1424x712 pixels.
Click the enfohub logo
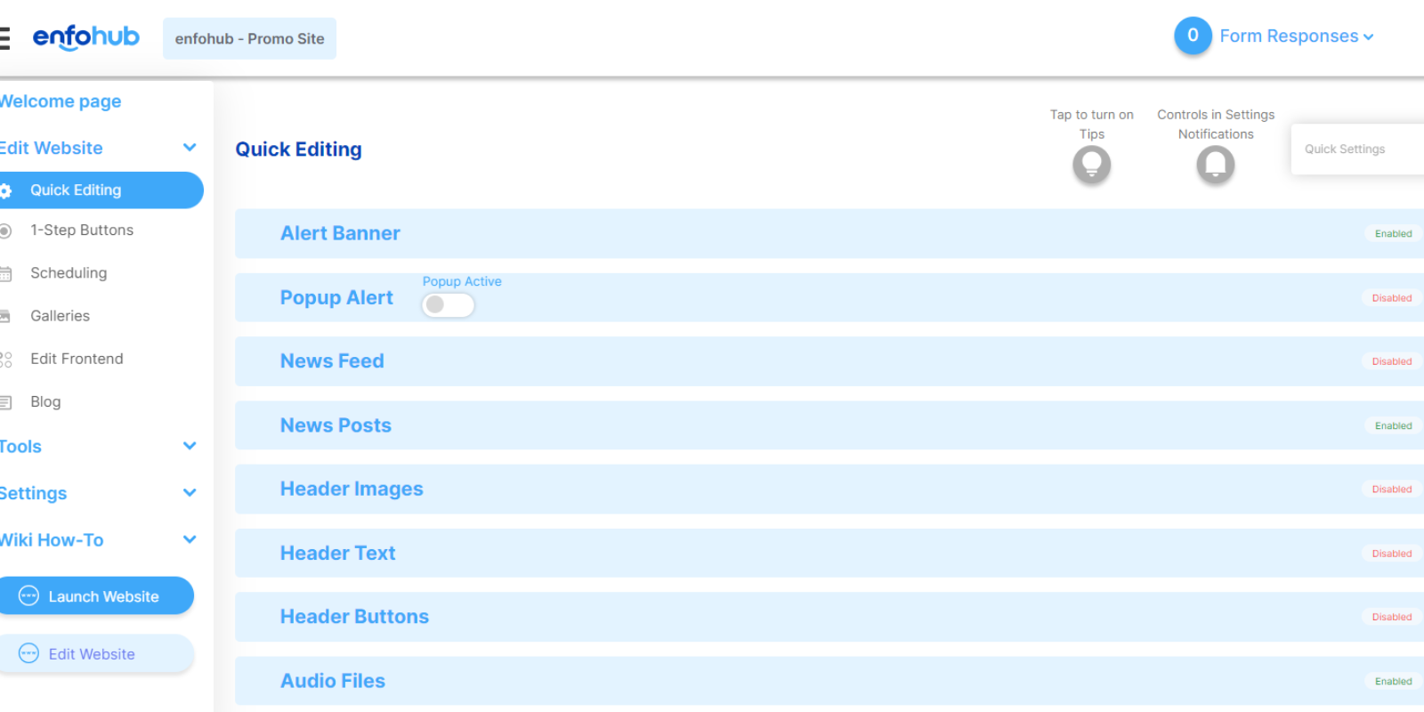pyautogui.click(x=85, y=37)
